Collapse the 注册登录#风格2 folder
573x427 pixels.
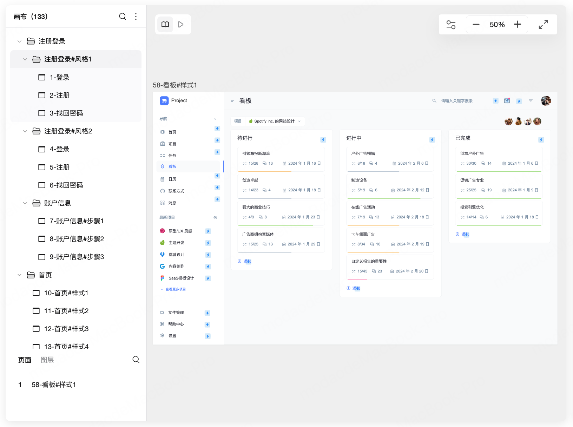(x=25, y=131)
